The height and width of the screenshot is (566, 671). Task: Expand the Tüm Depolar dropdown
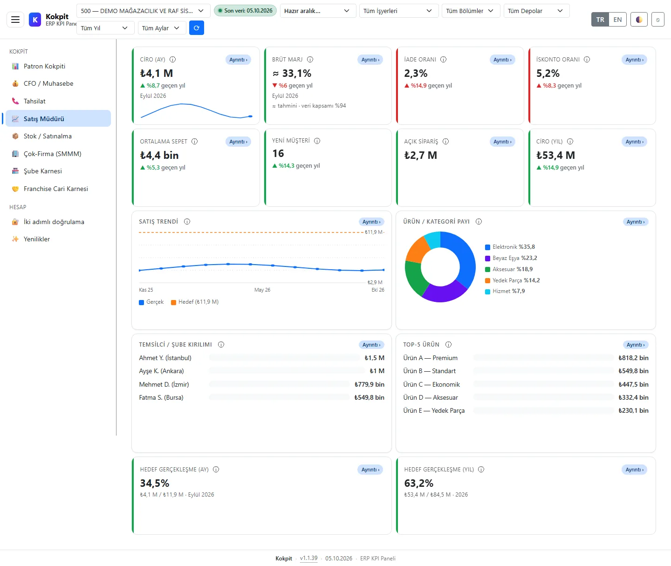536,11
